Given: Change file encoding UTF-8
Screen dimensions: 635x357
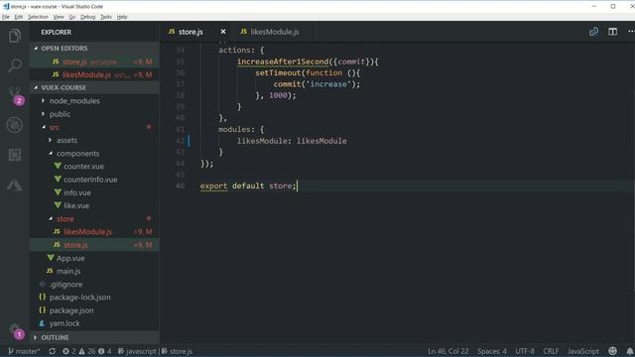Looking at the screenshot, I should pyautogui.click(x=525, y=351).
